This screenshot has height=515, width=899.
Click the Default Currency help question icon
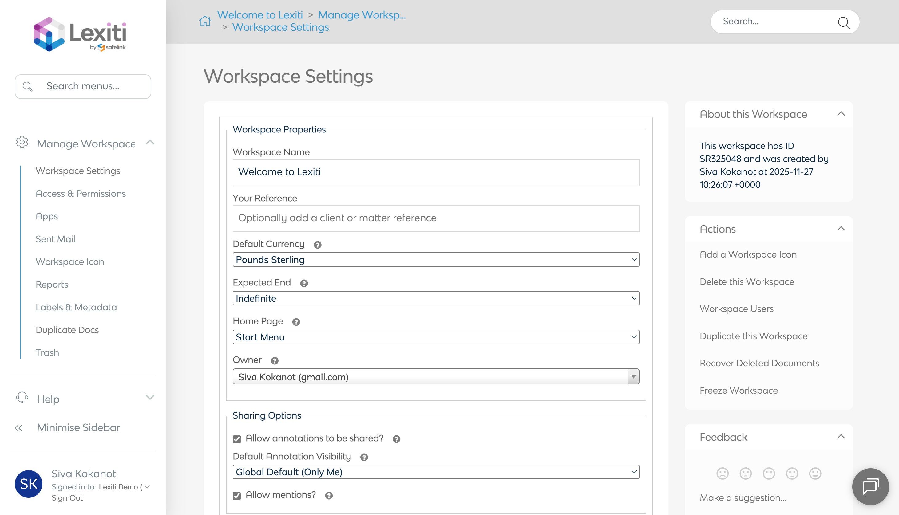tap(317, 245)
